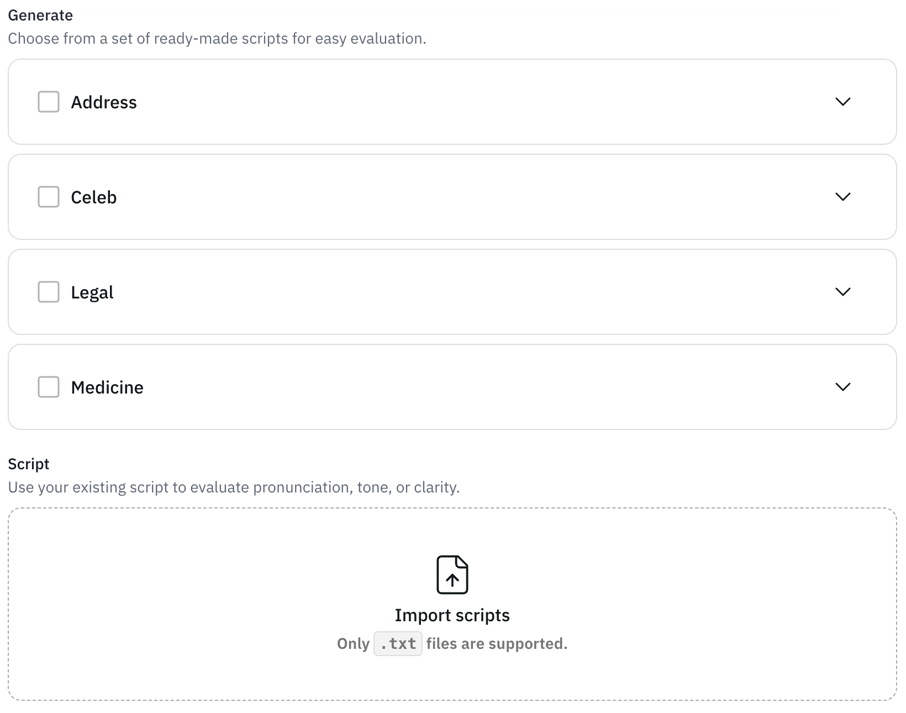
Task: Click the .txt file type badge
Action: (398, 643)
